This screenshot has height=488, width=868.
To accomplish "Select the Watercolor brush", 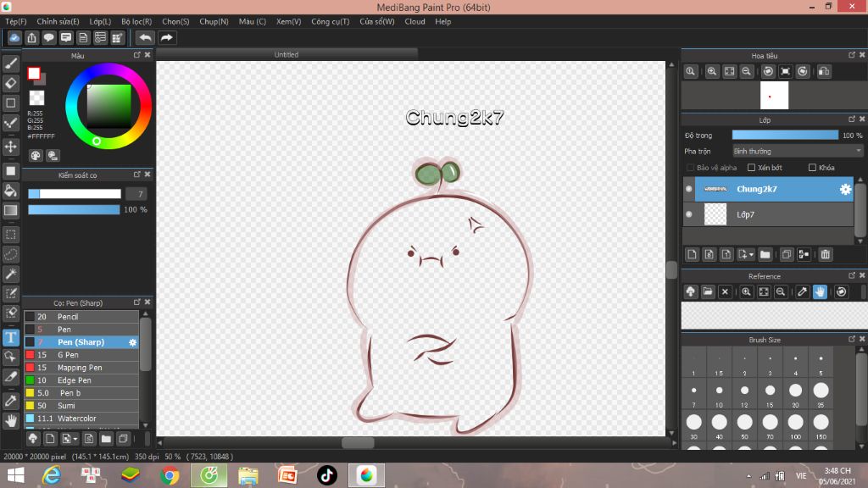I will [81, 419].
